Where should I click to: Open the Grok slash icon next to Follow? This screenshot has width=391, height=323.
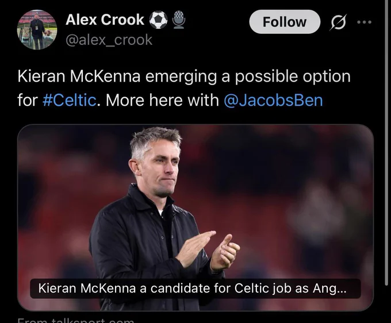[338, 22]
